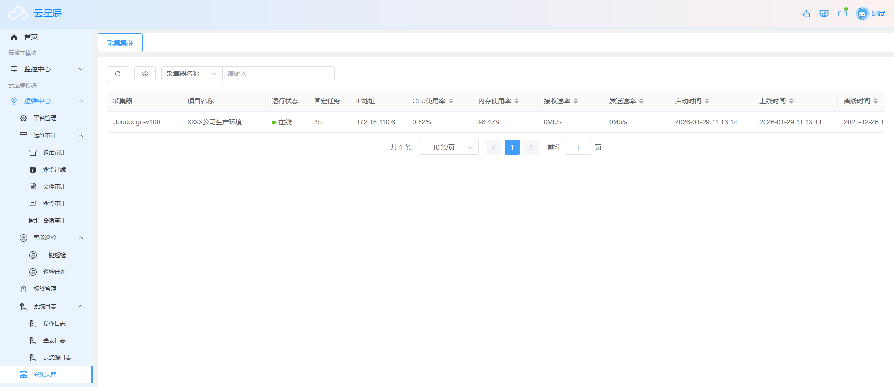Open the 测试 user avatar
Screen dimensions: 894x387
[863, 14]
